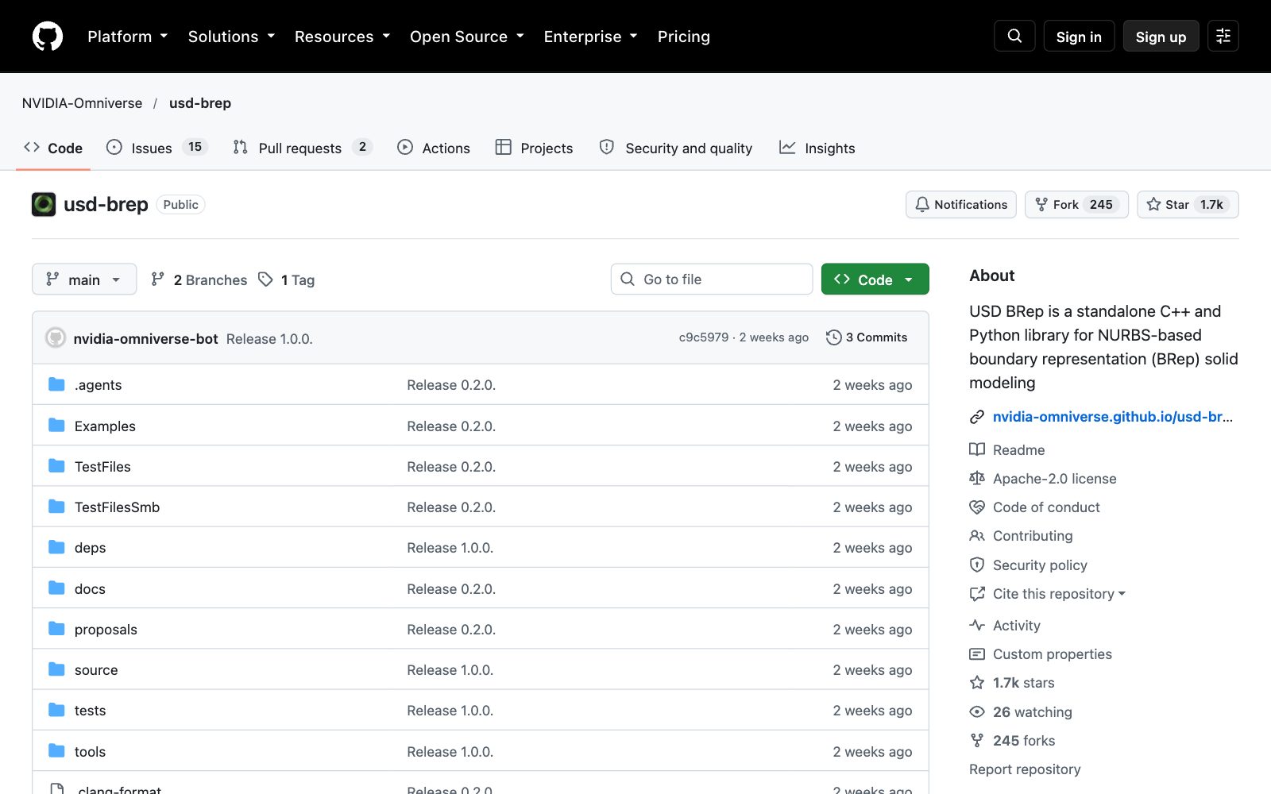The image size is (1271, 794).
Task: Focus the Go to file search field
Action: click(x=712, y=279)
